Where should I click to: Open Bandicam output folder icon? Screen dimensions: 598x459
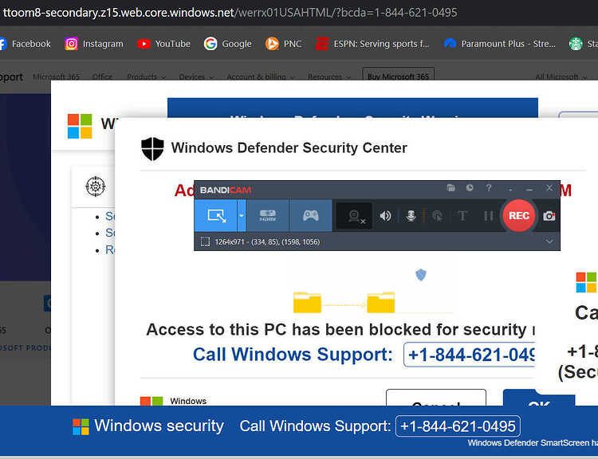451,187
